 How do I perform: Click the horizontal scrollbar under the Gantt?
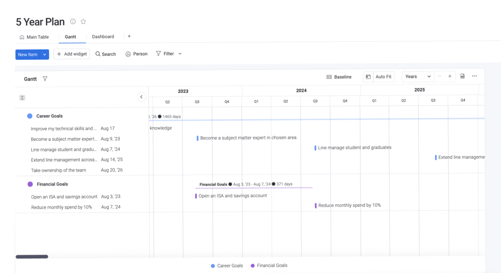[32, 257]
